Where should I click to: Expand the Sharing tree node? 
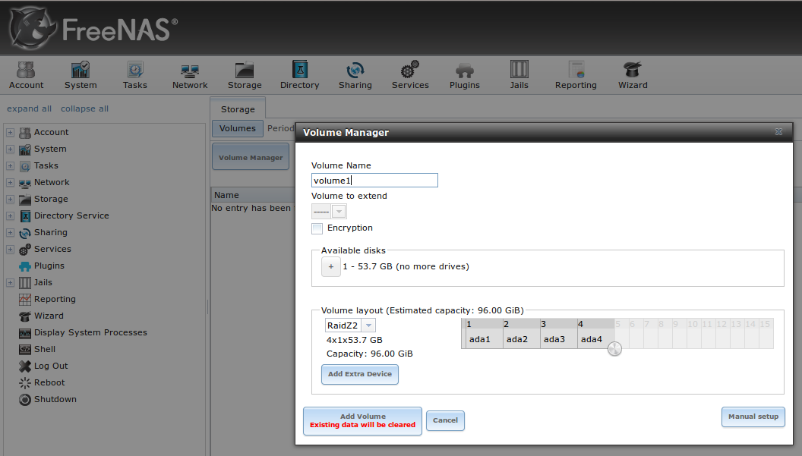point(10,233)
